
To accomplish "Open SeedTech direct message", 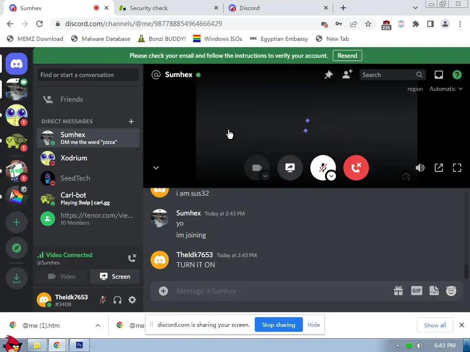I will pyautogui.click(x=88, y=178).
